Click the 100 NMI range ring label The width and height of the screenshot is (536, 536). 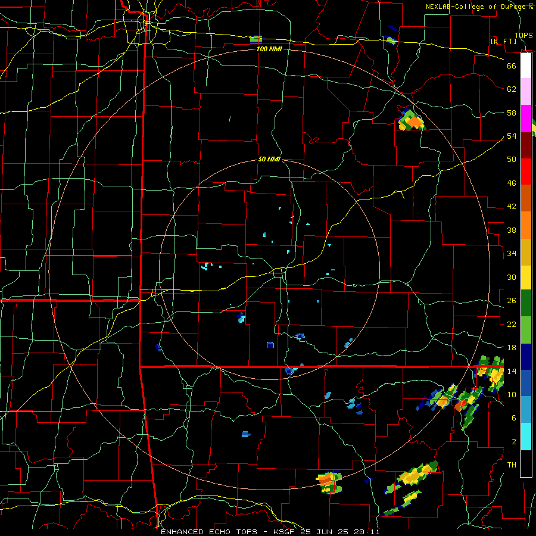click(269, 49)
